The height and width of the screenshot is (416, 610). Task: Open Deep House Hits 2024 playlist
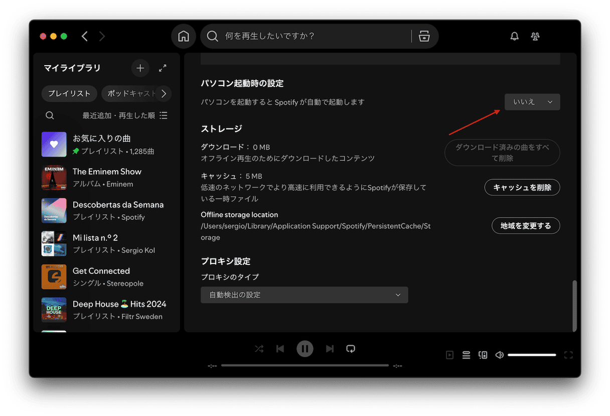[x=106, y=310]
